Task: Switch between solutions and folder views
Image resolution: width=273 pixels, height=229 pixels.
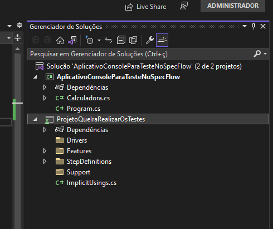Action: (72, 40)
